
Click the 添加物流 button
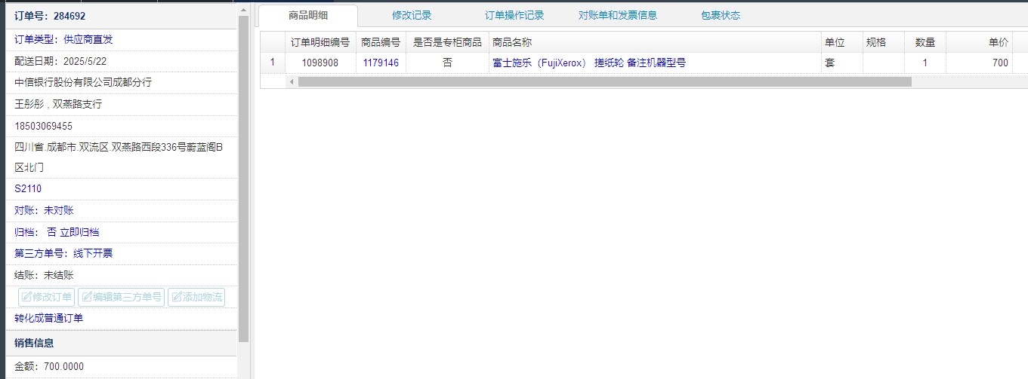click(x=196, y=297)
